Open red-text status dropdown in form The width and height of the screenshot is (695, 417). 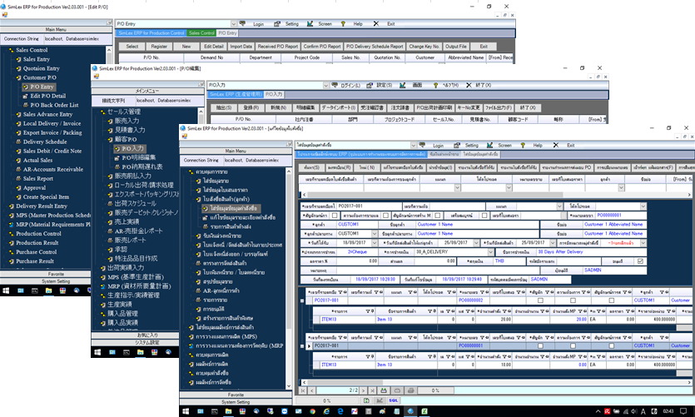[643, 243]
